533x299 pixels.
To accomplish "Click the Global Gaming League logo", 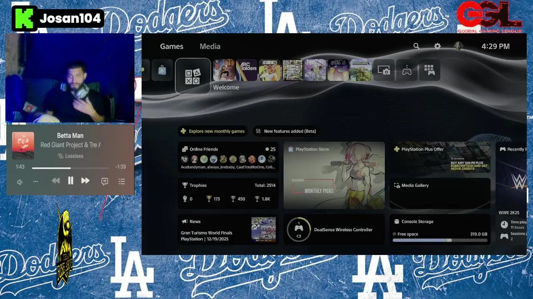I will 489,17.
